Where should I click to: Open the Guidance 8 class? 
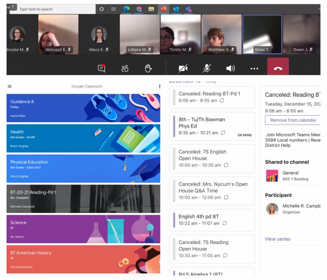coord(84,108)
